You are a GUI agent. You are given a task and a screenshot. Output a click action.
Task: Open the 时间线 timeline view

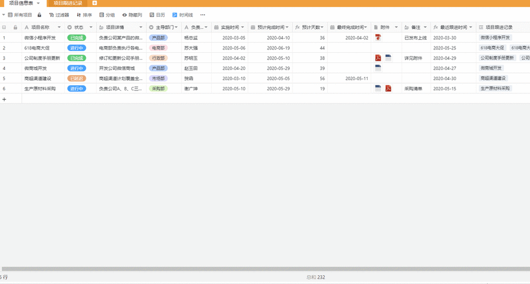coord(182,15)
